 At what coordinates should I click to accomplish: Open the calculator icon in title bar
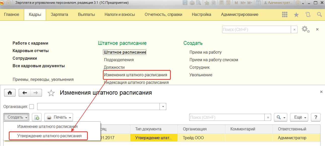(222, 3)
